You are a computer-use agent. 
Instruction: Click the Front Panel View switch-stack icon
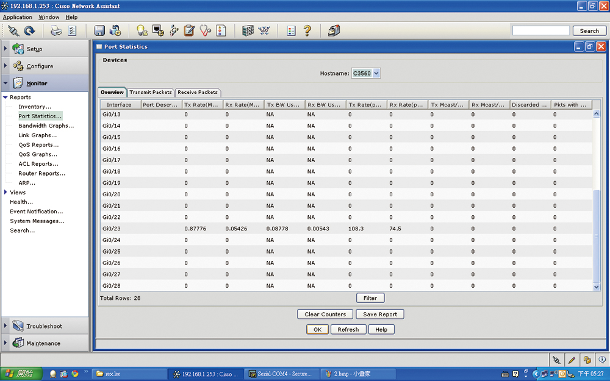[248, 30]
